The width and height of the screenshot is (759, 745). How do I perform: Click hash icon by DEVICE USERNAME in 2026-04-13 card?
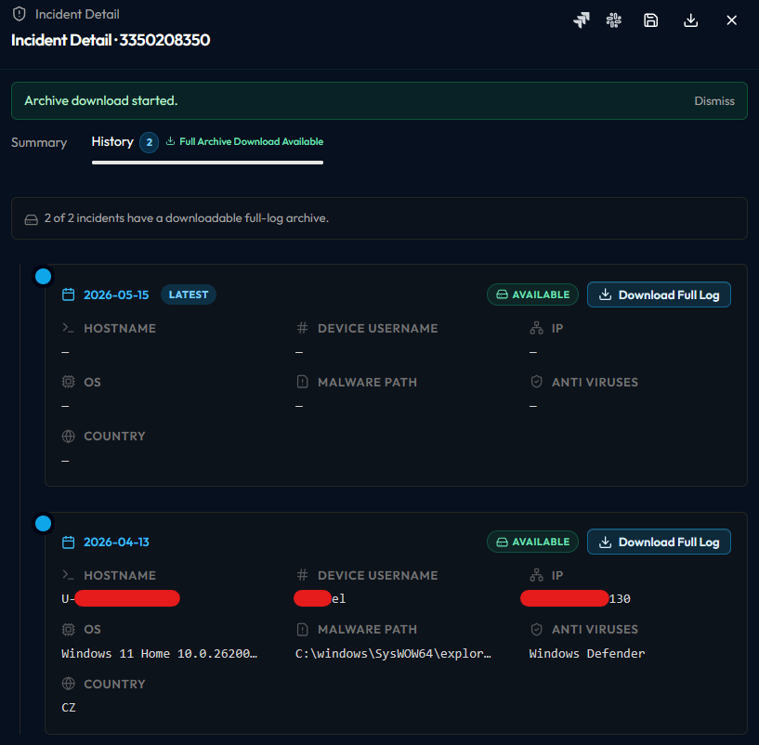pos(302,575)
